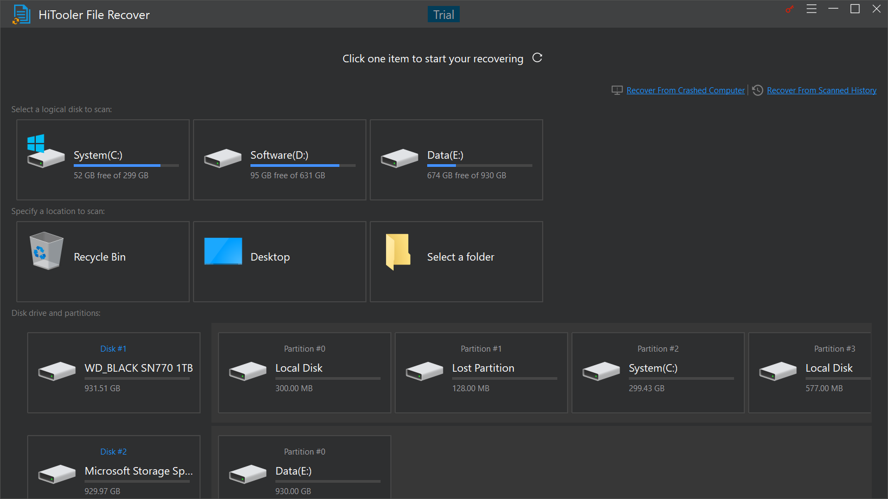Click the Recycle Bin icon
Screen dimensions: 888x499
(46, 251)
